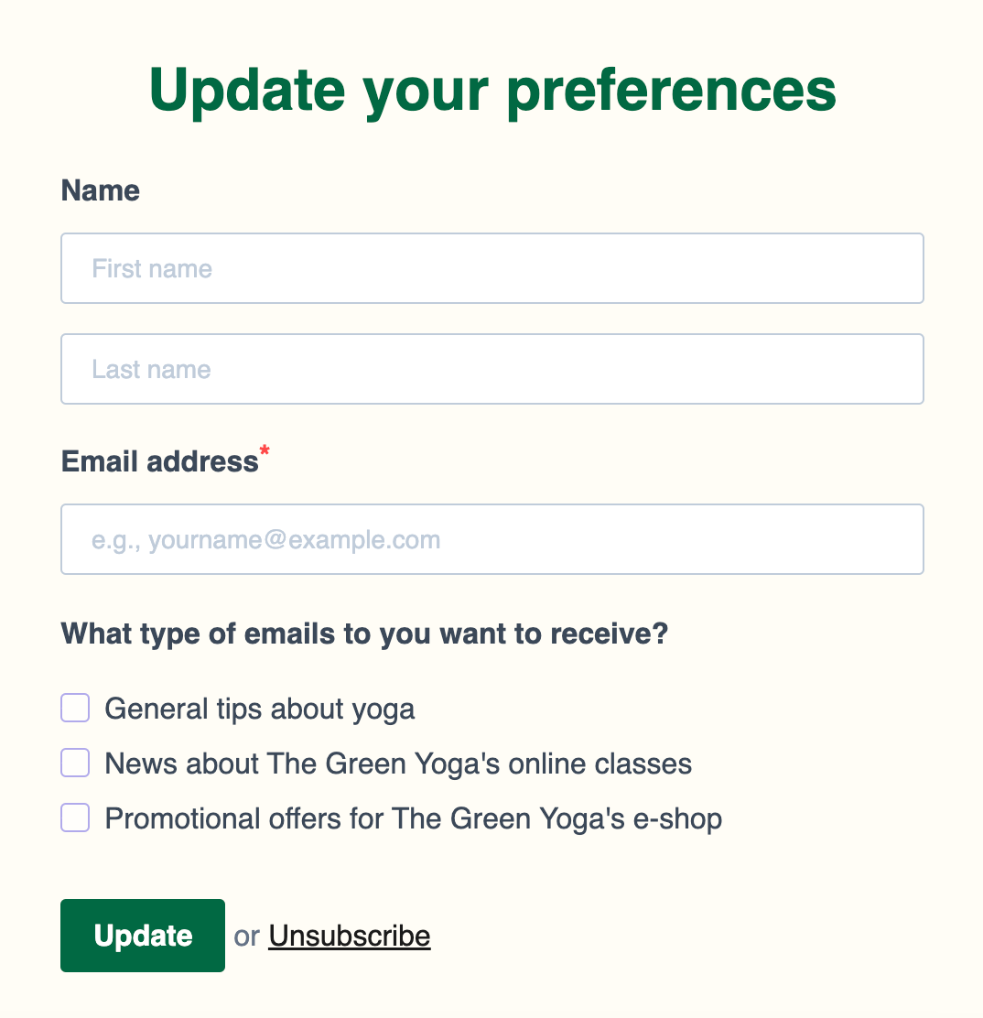Screen dimensions: 983x1018
Task: Click the word "or" beside the Update button
Action: [247, 936]
